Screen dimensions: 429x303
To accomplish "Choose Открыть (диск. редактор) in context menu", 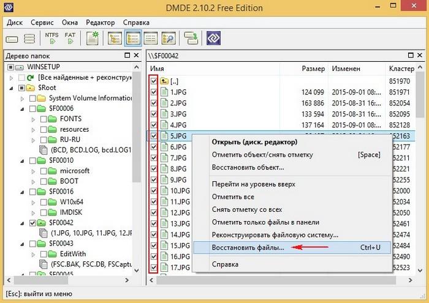I will [x=292, y=142].
